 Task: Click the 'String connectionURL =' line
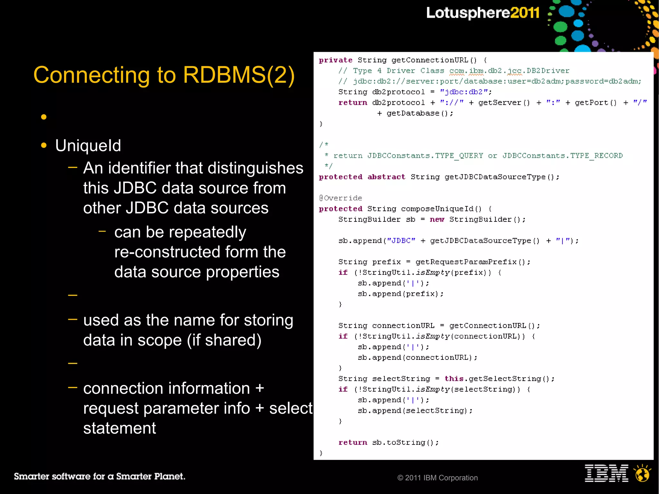pos(439,326)
